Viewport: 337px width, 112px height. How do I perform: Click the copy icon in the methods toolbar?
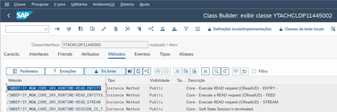point(186,71)
